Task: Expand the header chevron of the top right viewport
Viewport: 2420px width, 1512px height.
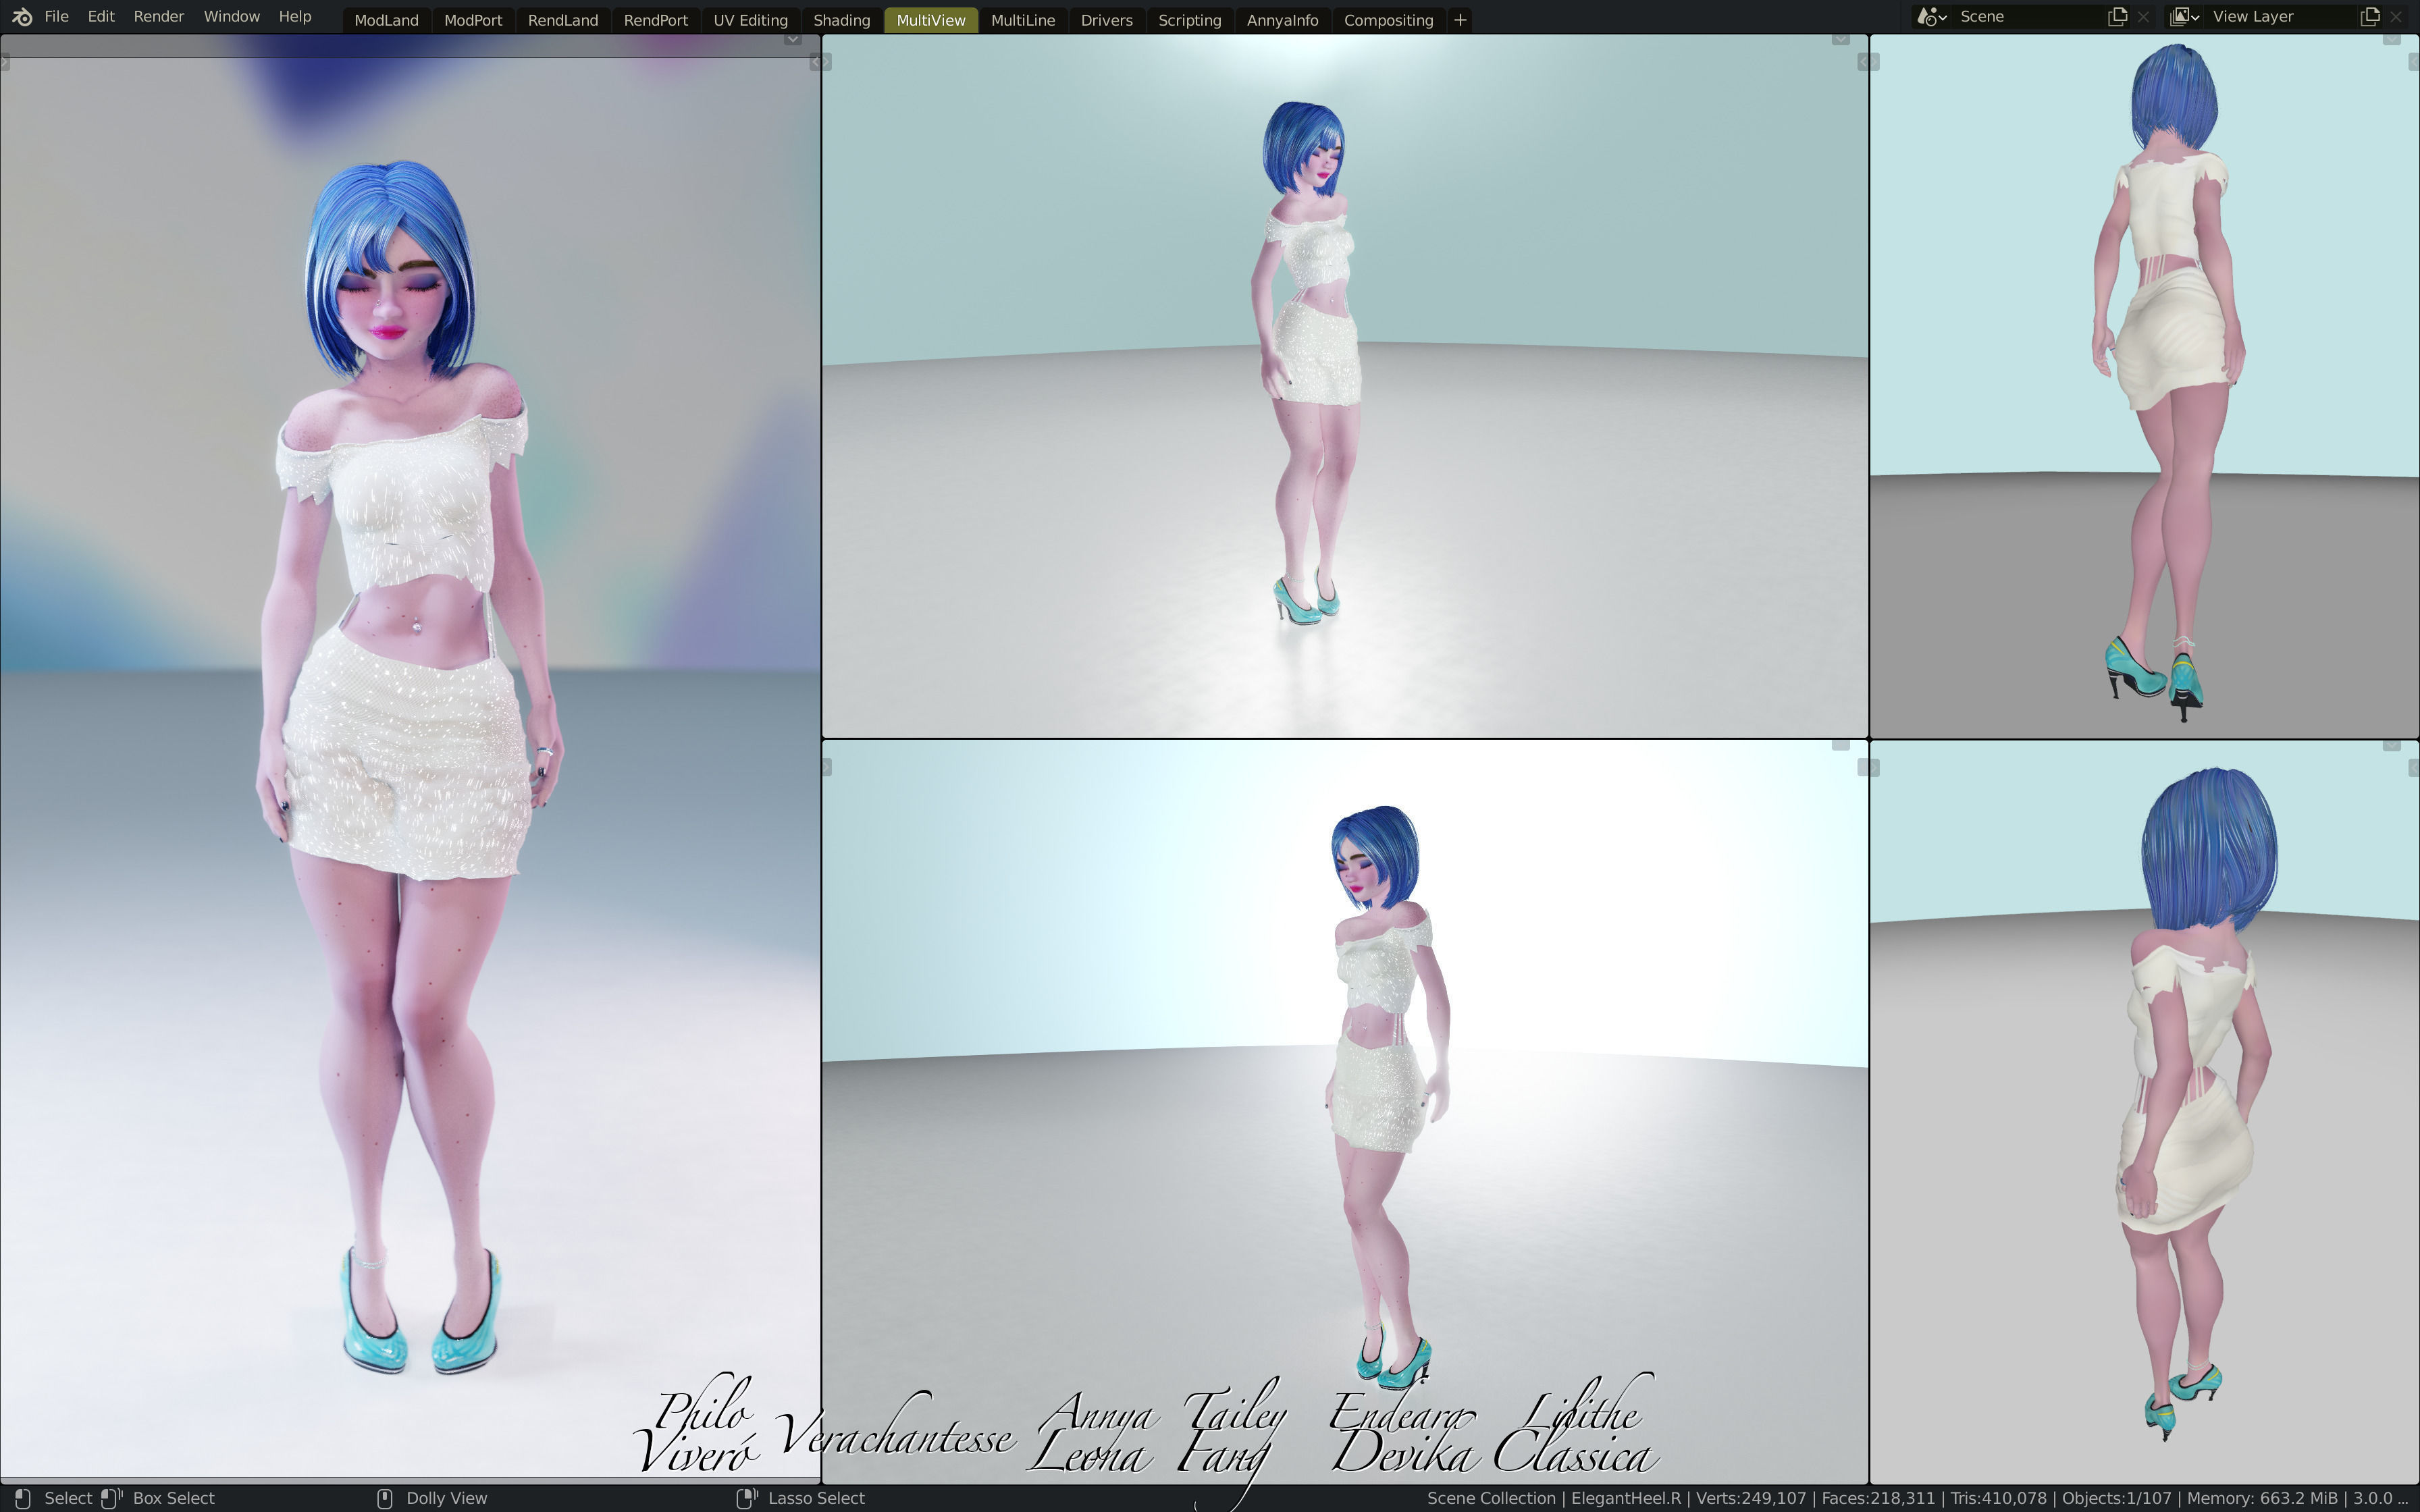Action: 2391,40
